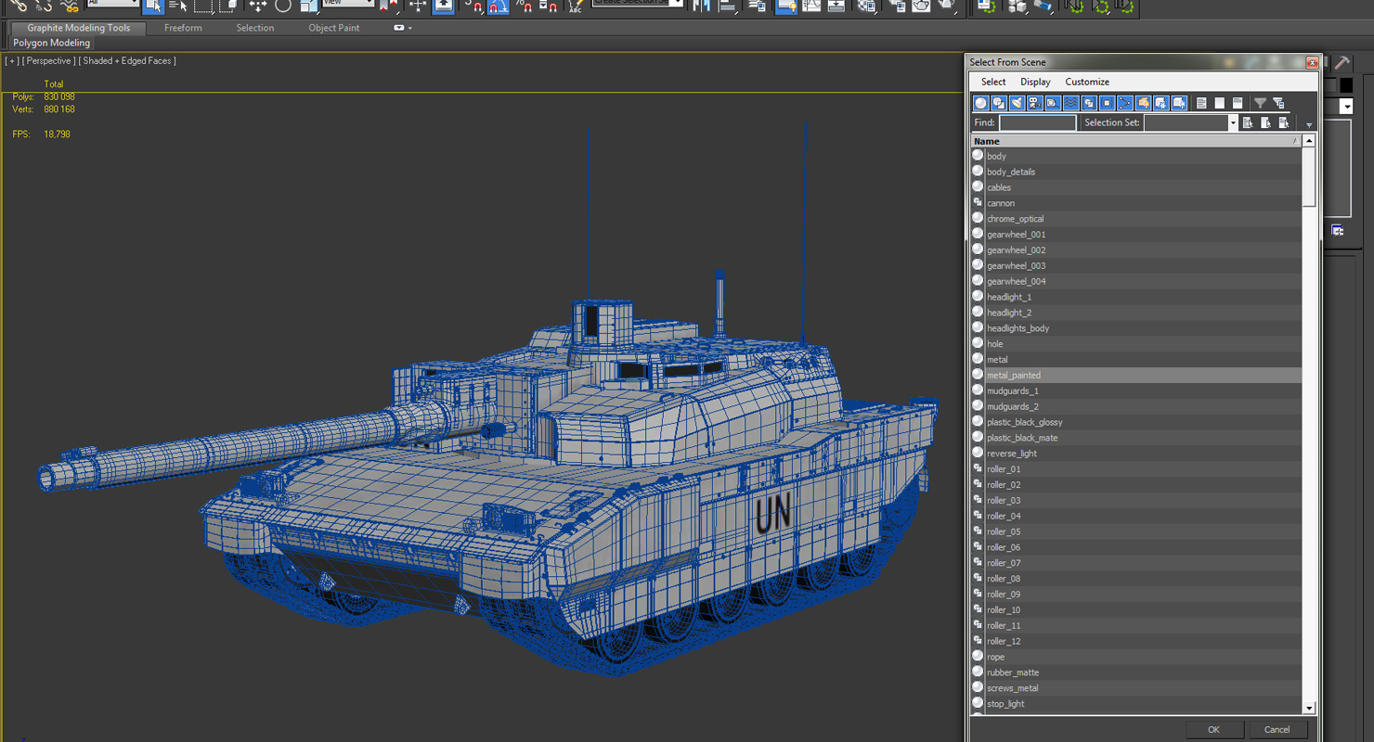Toggle Display Cameras filter button

tap(1034, 103)
